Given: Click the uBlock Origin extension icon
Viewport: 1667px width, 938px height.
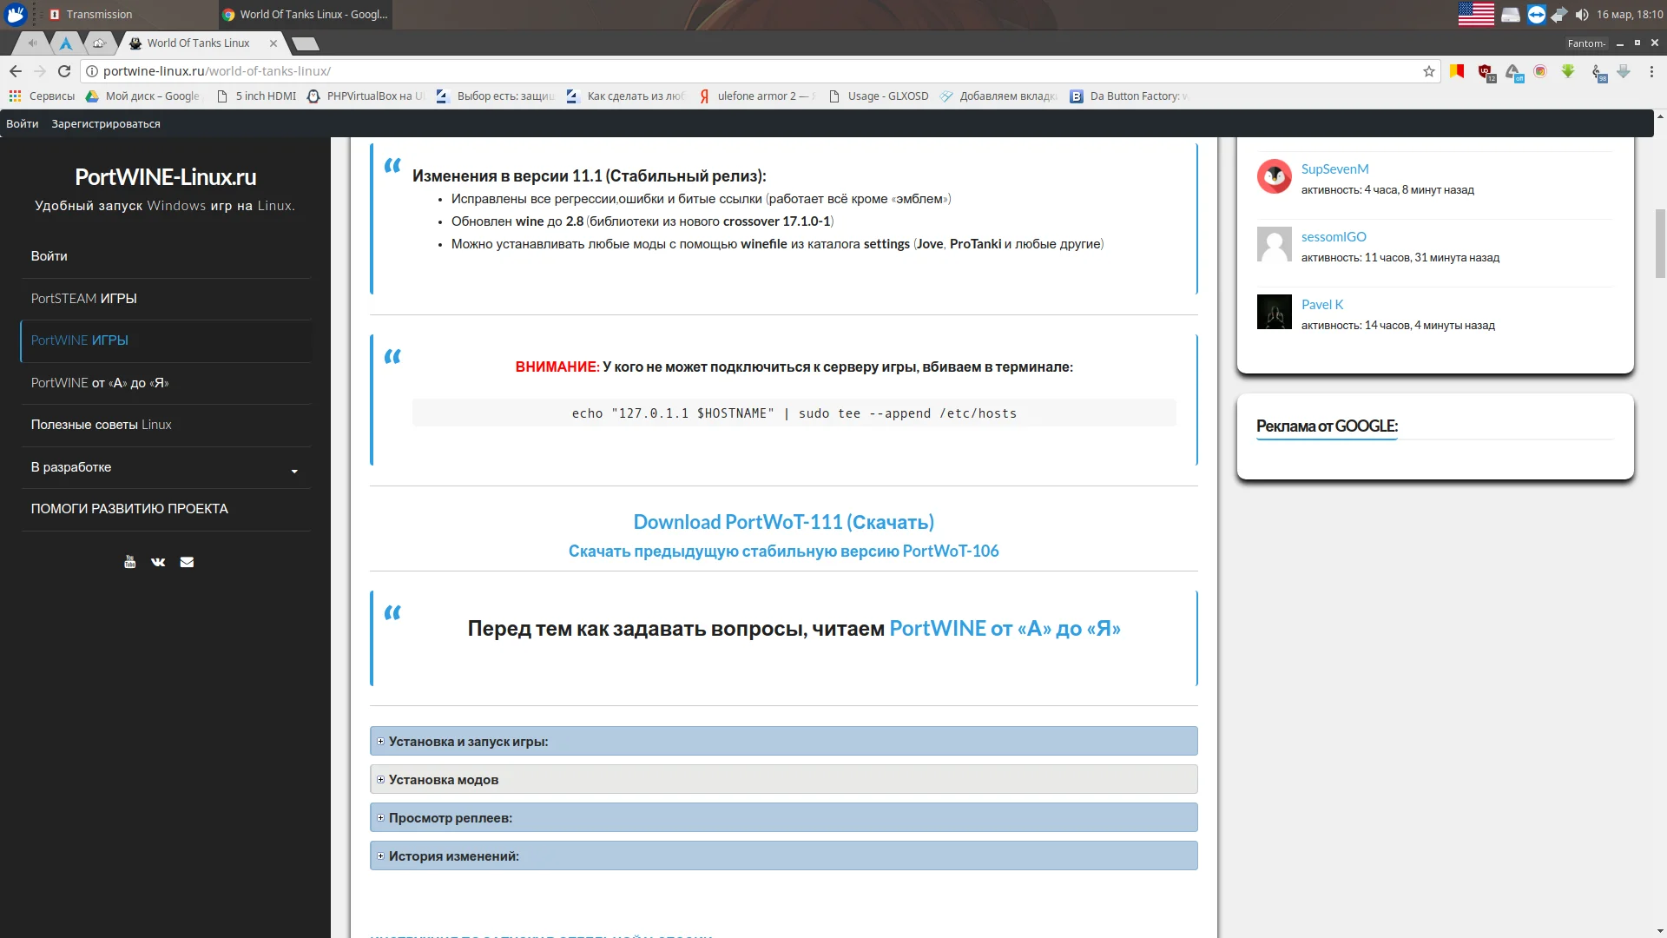Looking at the screenshot, I should 1486,72.
